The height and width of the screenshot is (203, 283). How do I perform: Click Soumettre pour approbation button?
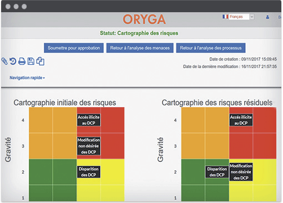click(74, 48)
